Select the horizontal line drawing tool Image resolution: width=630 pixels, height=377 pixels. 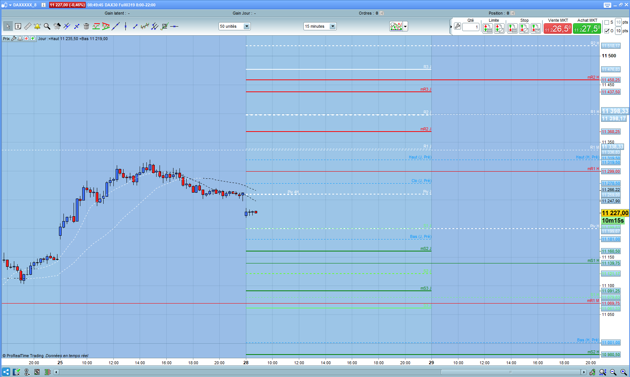click(174, 26)
